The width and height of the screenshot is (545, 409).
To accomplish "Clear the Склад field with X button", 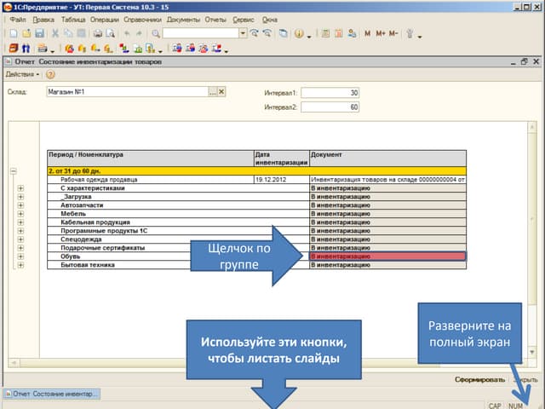I will (221, 92).
